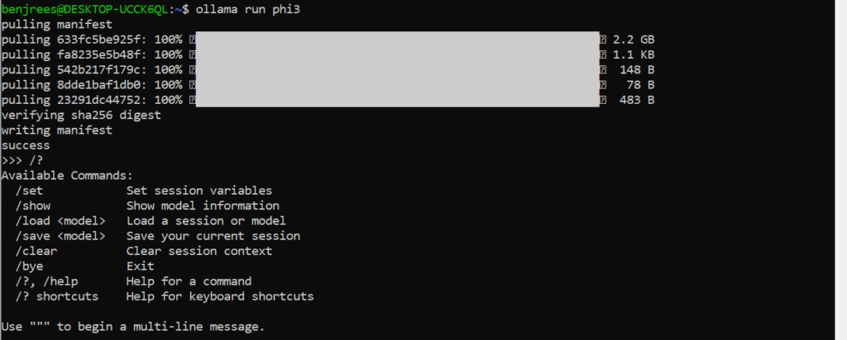847x340 pixels.
Task: Click the 'verifying sha256 digest' line
Action: tap(81, 115)
